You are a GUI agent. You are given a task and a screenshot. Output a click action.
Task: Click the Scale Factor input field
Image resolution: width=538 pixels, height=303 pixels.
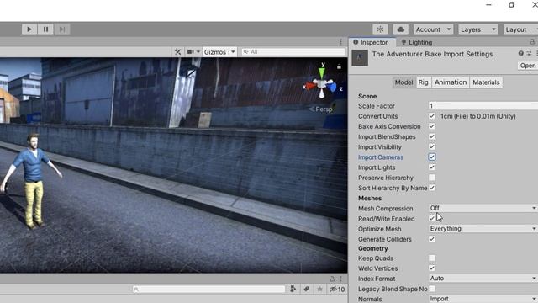point(483,106)
